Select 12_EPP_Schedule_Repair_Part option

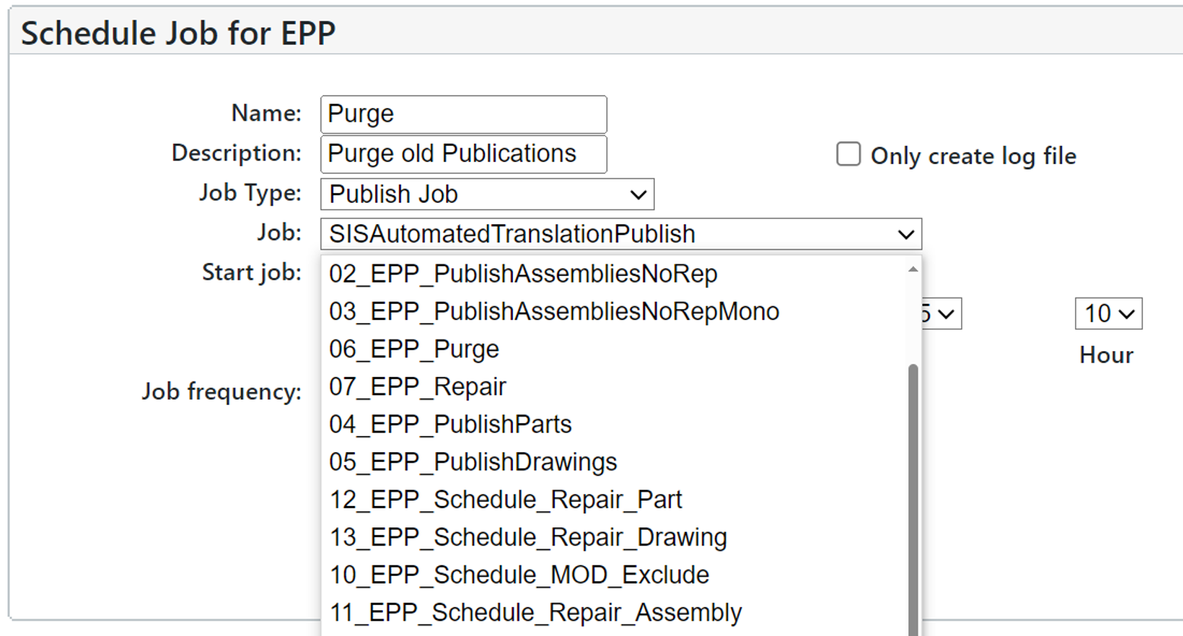(x=505, y=500)
